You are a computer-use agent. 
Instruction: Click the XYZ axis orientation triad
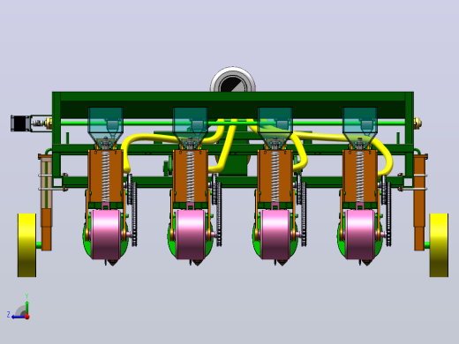19,307
